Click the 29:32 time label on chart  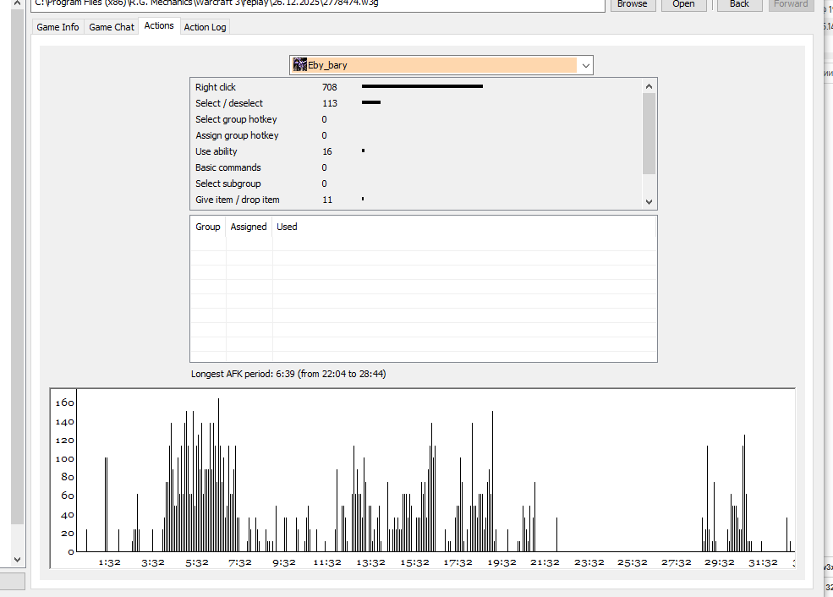720,562
